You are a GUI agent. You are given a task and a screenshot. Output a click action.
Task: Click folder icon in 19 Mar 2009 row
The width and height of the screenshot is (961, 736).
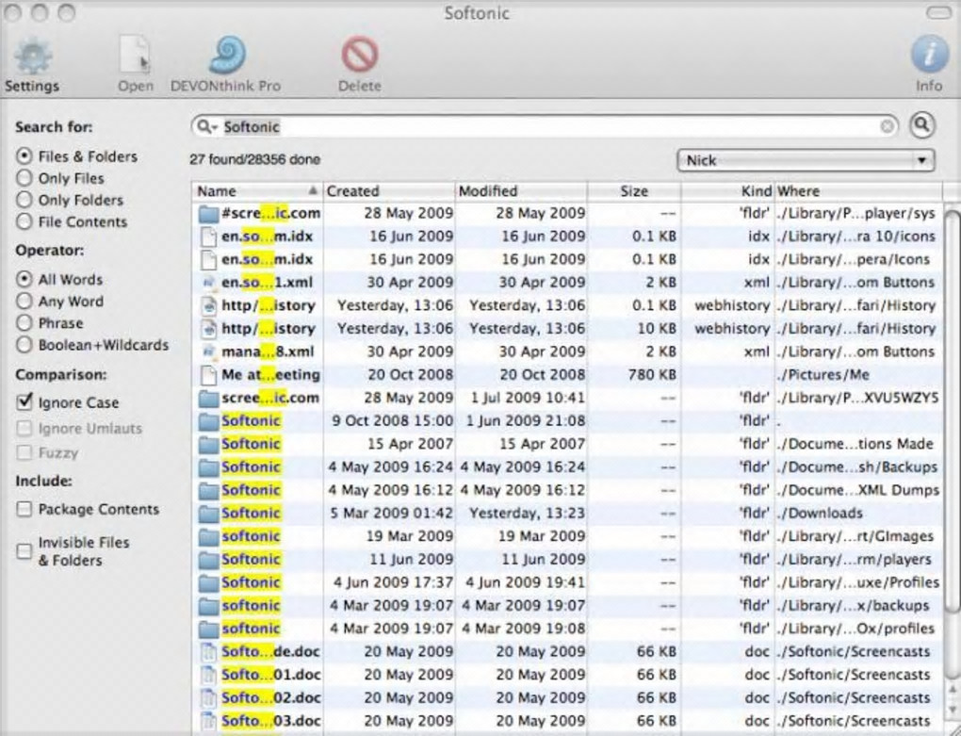pyautogui.click(x=208, y=537)
